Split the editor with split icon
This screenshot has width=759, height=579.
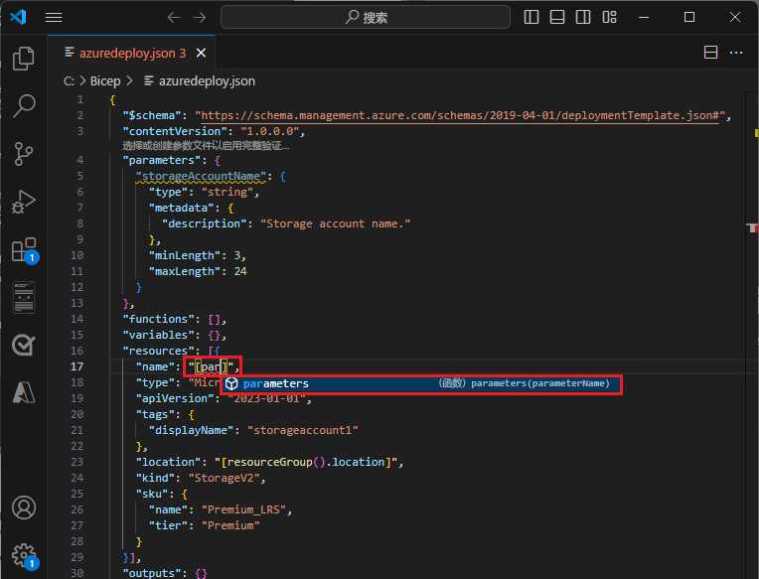tap(710, 53)
